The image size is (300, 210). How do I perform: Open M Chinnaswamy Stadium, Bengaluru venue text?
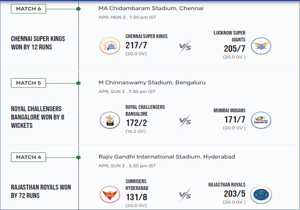152,83
